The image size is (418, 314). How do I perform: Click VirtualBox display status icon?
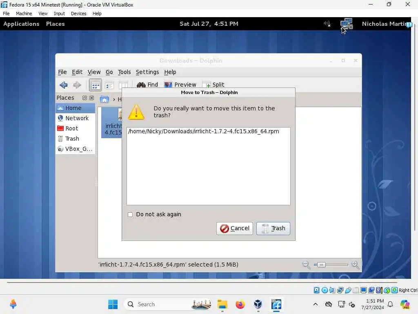[x=363, y=290]
